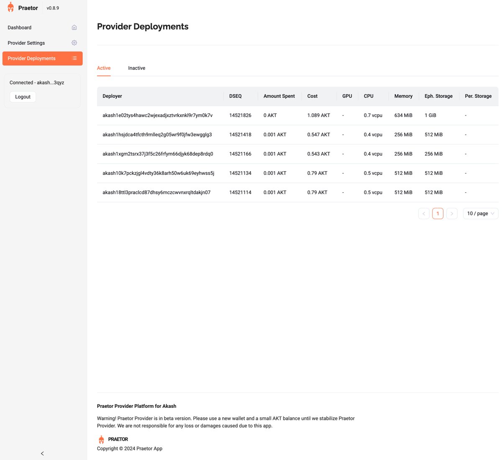The height and width of the screenshot is (460, 502).
Task: Click the Provider Deployments list icon
Action: [x=74, y=58]
